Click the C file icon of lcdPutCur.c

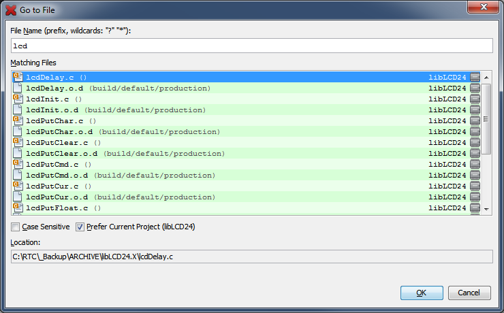[x=18, y=186]
